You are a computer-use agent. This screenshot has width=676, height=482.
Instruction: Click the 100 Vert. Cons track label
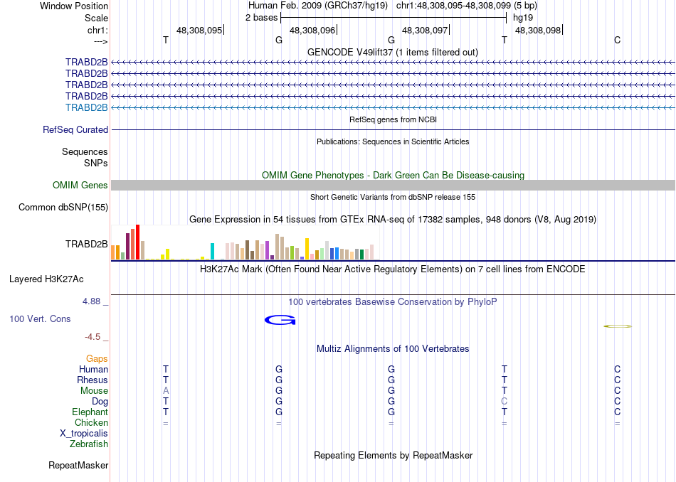(x=40, y=318)
